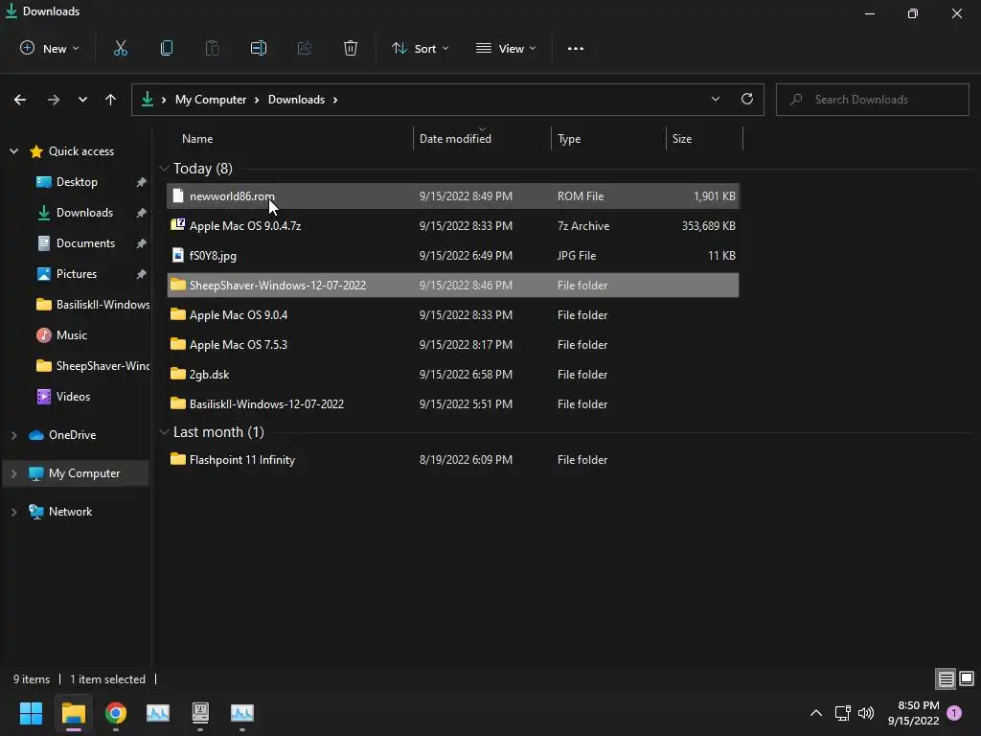
Task: Select the newworld86.rom file
Action: [453, 195]
